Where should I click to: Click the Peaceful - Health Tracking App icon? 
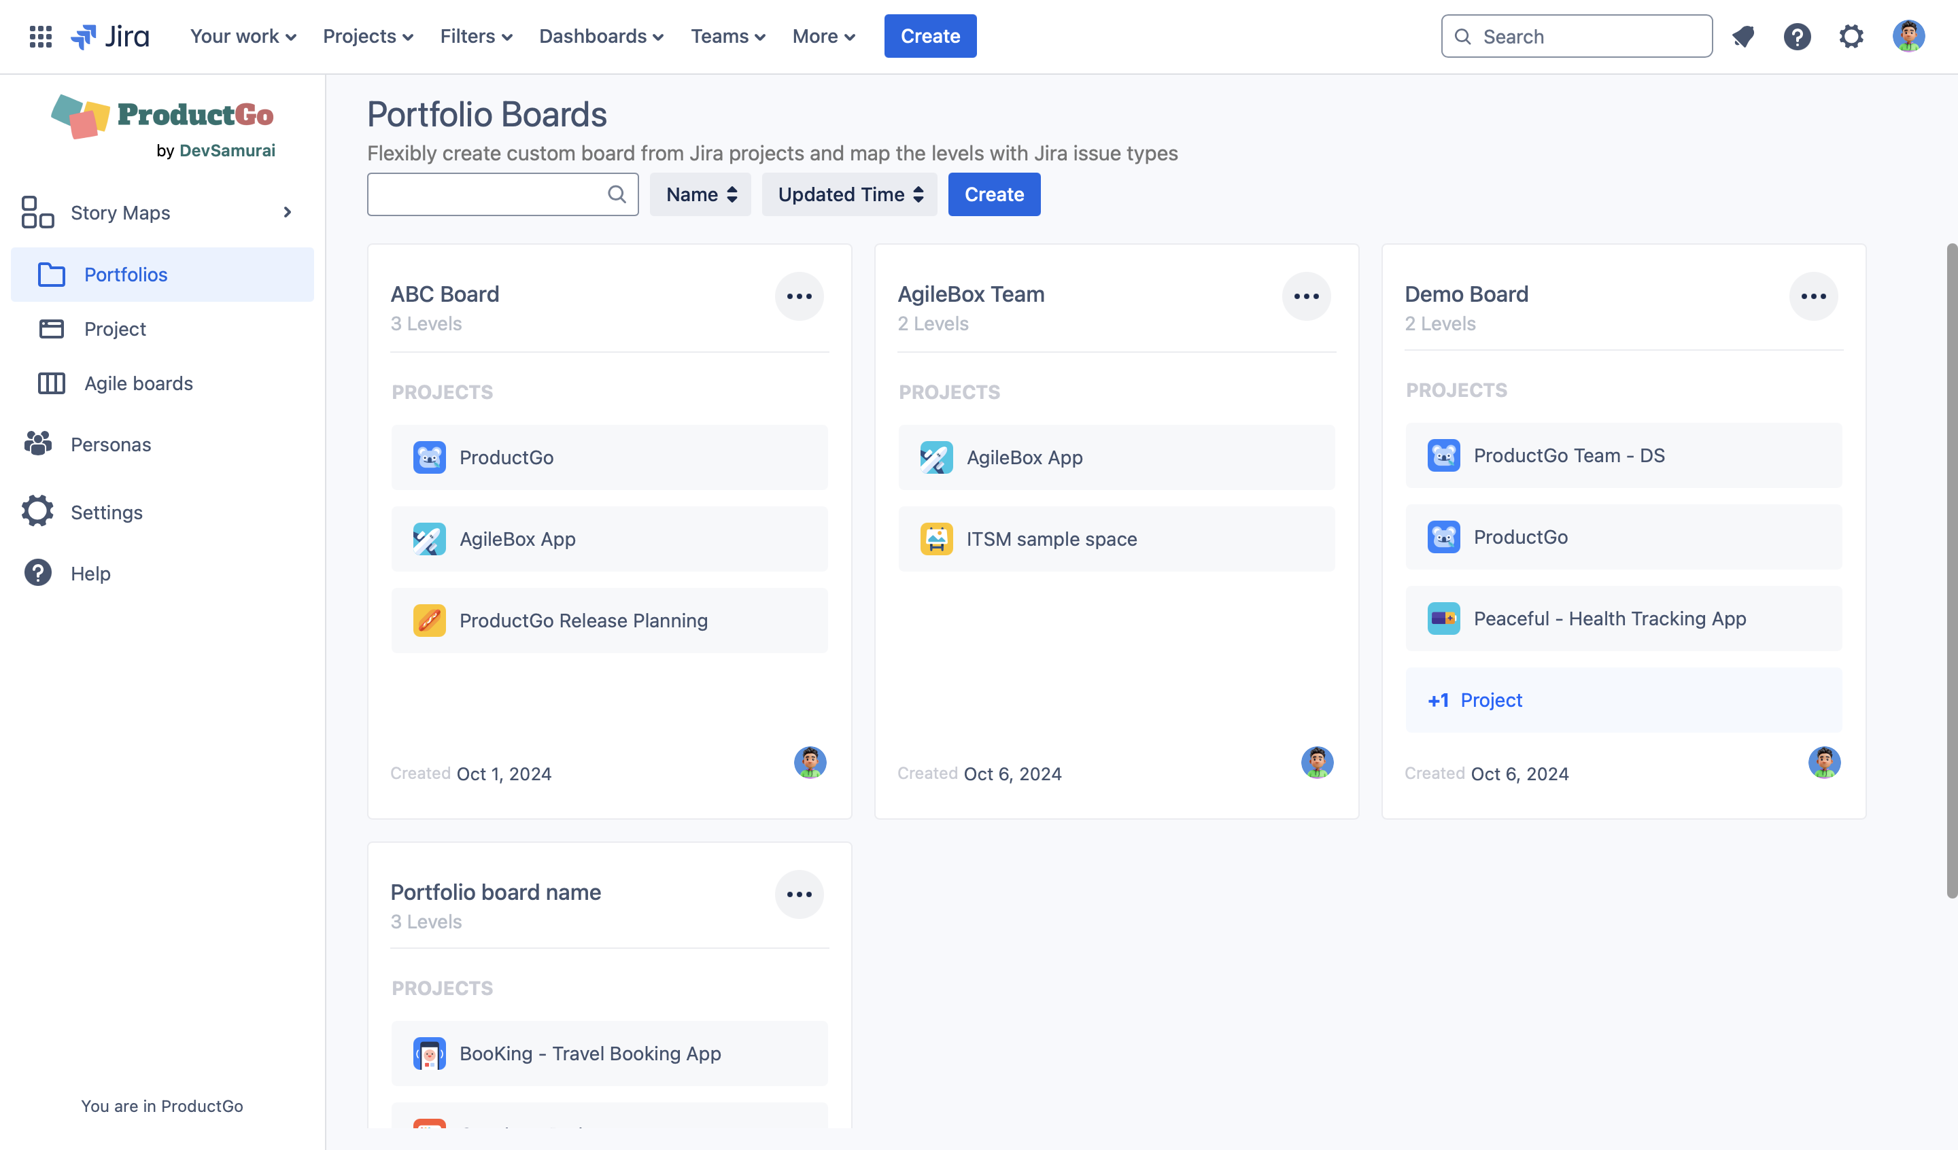(x=1443, y=618)
